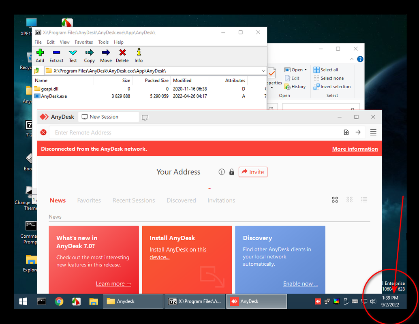Open Info in 7-Zip toolbar
The width and height of the screenshot is (419, 324).
[139, 56]
